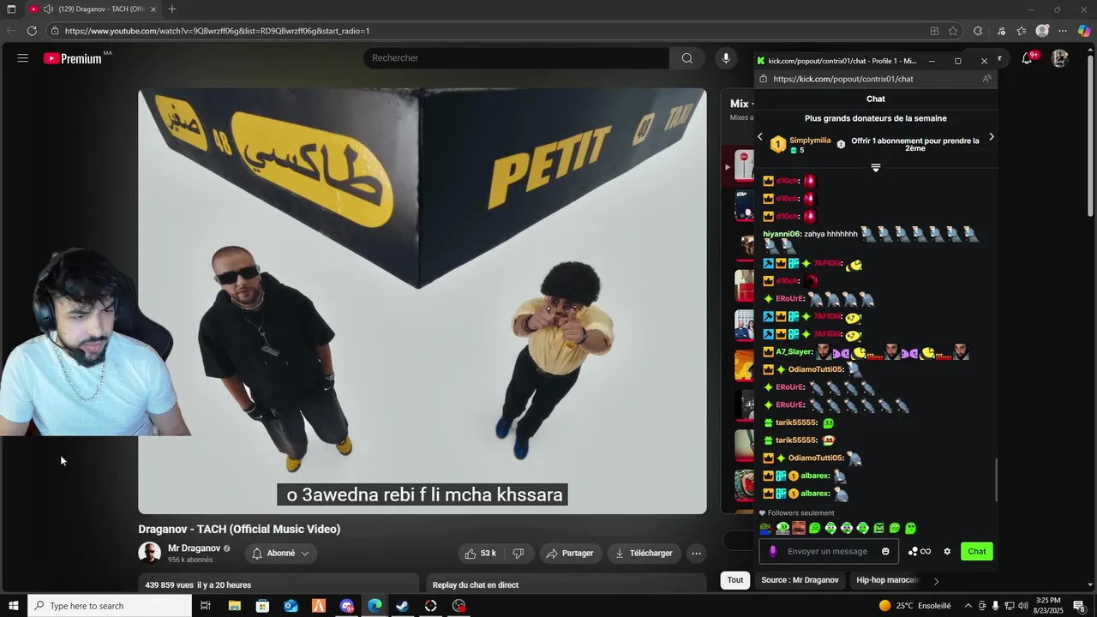Open the Read aloud icon in Kick window
Image resolution: width=1097 pixels, height=617 pixels.
point(986,79)
